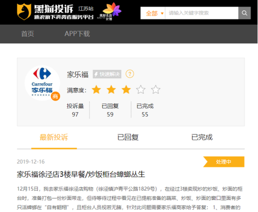The height and width of the screenshot is (212, 258).
Task: Focus the keyword search input field
Action: click(202, 13)
